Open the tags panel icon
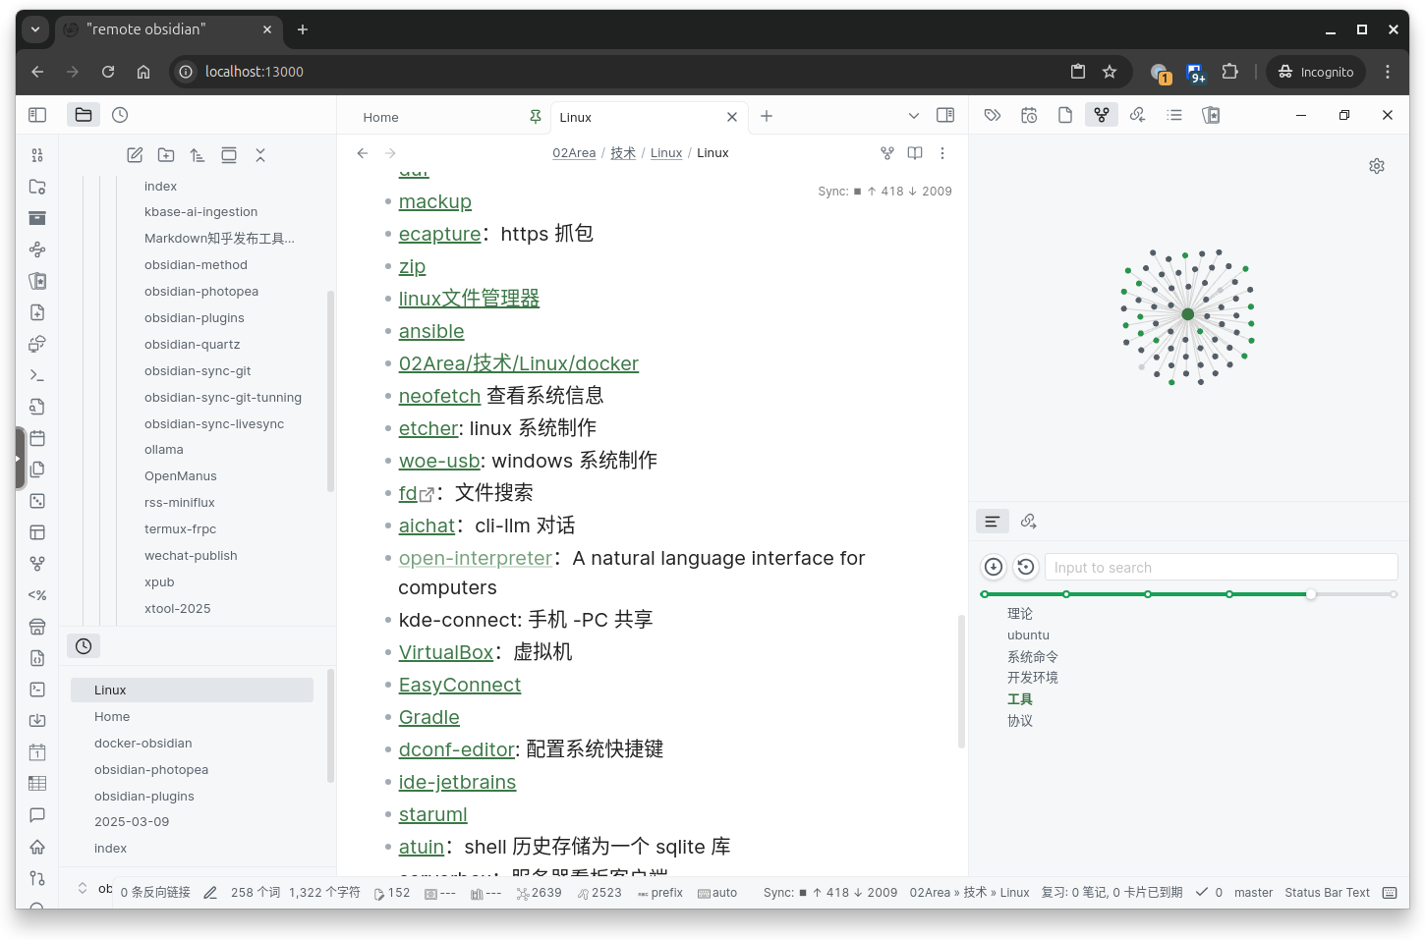The height and width of the screenshot is (940, 1425). pyautogui.click(x=993, y=115)
